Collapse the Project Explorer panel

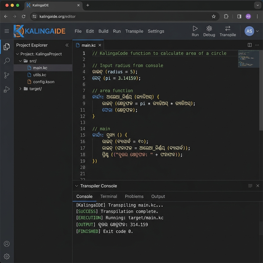click(67, 45)
